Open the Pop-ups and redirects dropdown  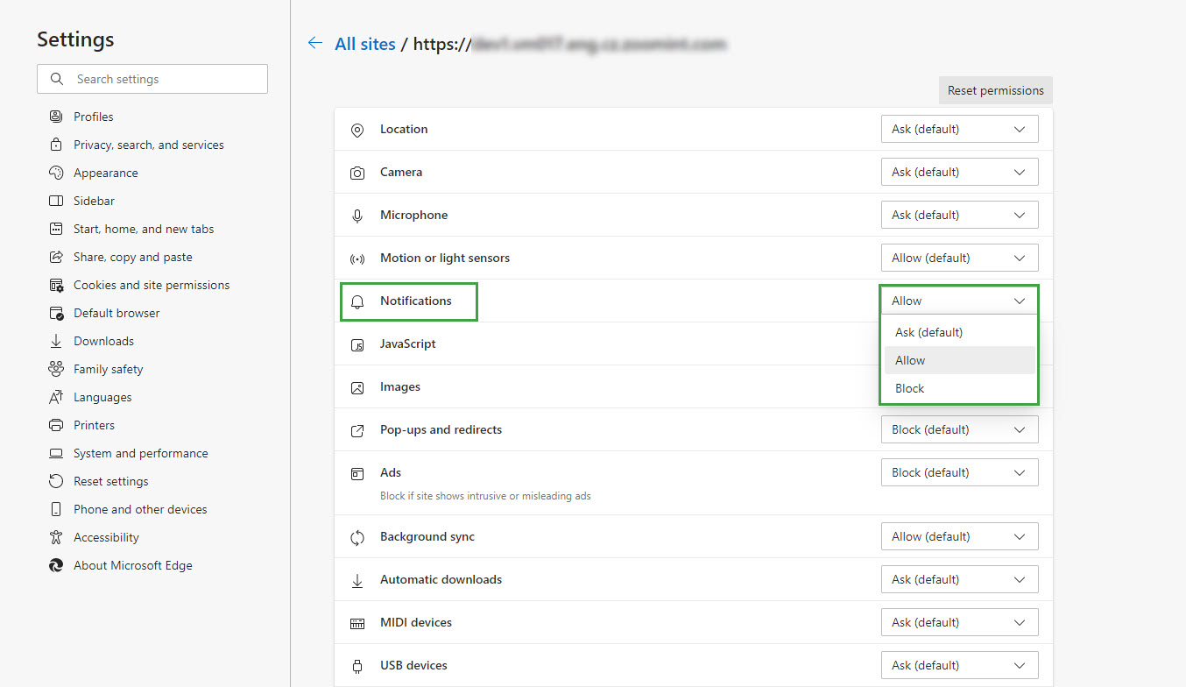(x=959, y=429)
